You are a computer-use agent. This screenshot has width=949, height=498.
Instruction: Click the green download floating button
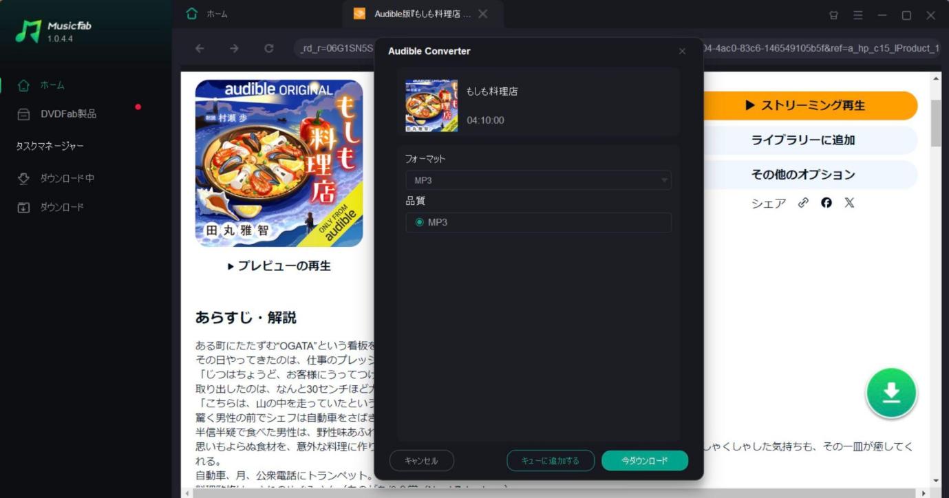tap(891, 393)
